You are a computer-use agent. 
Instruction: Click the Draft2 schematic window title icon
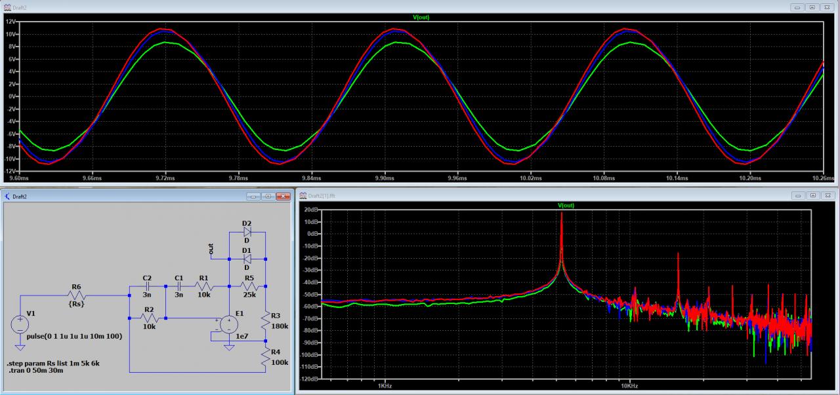coord(7,197)
